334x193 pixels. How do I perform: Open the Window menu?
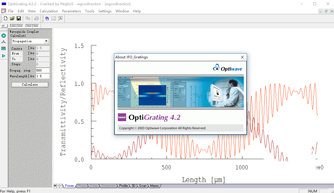pos(122,11)
